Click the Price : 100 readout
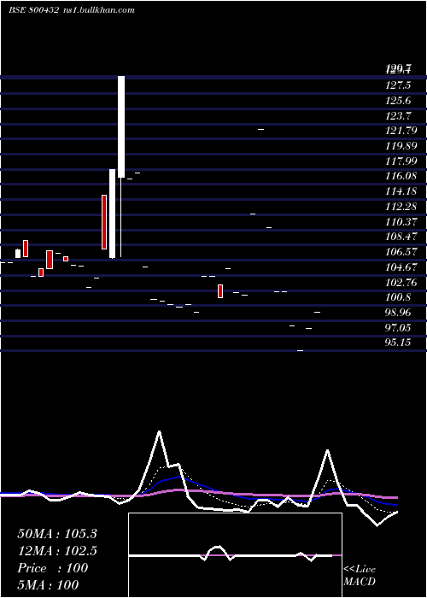This screenshot has width=427, height=598. pos(53,567)
